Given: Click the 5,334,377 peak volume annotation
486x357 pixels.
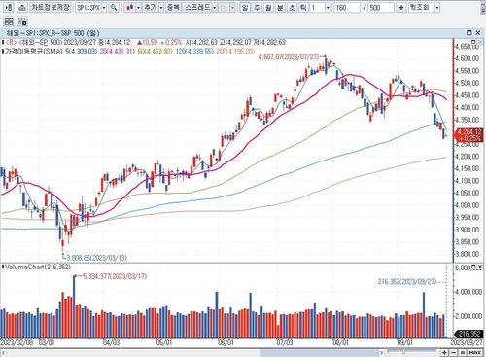Looking at the screenshot, I should [x=115, y=276].
